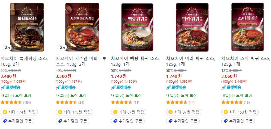Click the 추가할인 쿠폰 button under 특제짜장
Image resolution: width=271 pixels, height=129 pixels.
pos(17,121)
